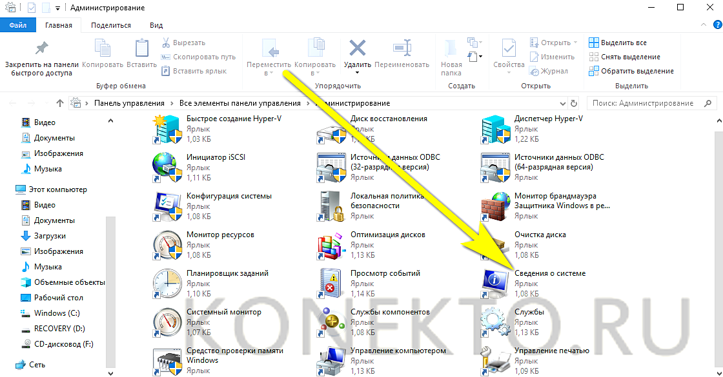Switch to the Вид ribbon tab
The height and width of the screenshot is (377, 723).
click(156, 25)
